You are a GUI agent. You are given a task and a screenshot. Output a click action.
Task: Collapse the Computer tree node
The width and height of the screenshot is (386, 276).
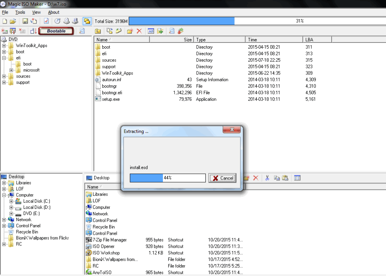4,195
